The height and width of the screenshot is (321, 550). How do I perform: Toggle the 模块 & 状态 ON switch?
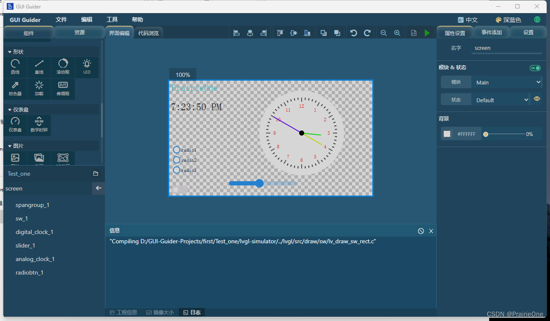click(x=535, y=68)
